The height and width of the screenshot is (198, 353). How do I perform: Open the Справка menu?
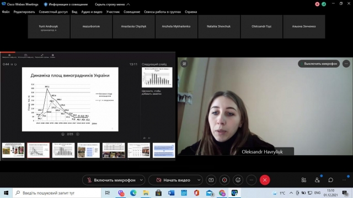[191, 12]
